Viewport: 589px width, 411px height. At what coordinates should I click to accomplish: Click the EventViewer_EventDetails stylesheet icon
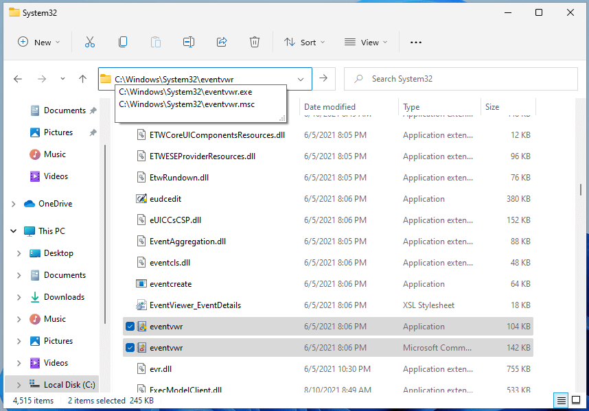141,305
